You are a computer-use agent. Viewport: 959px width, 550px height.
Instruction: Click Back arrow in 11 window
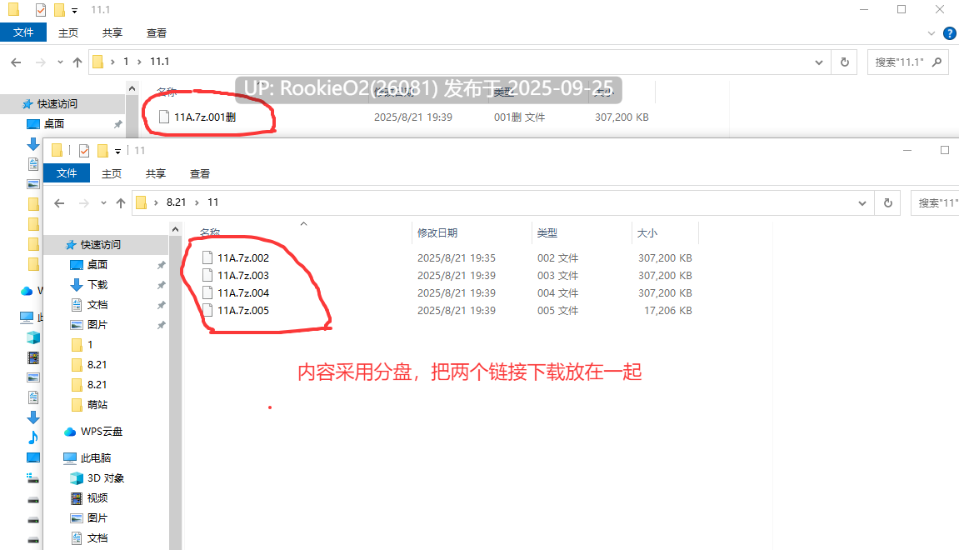click(x=59, y=203)
